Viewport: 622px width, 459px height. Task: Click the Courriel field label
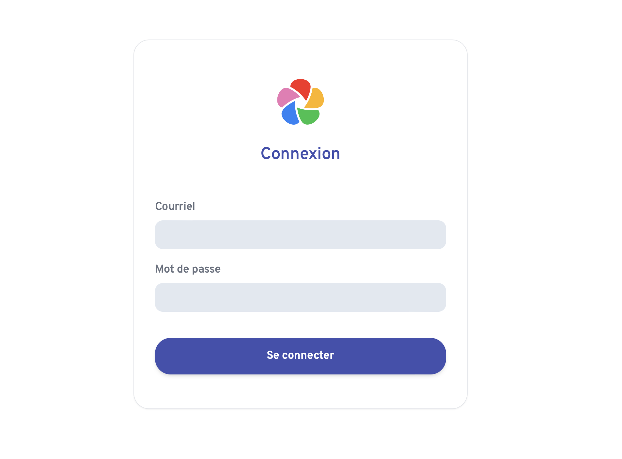[x=175, y=206]
